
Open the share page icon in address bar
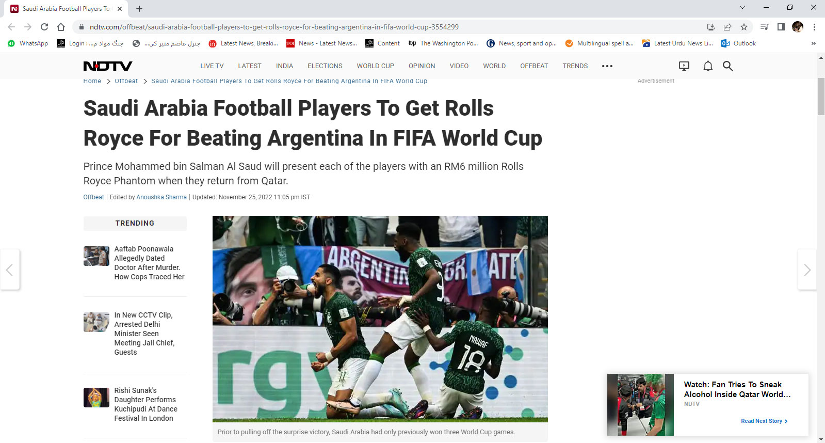(x=727, y=27)
